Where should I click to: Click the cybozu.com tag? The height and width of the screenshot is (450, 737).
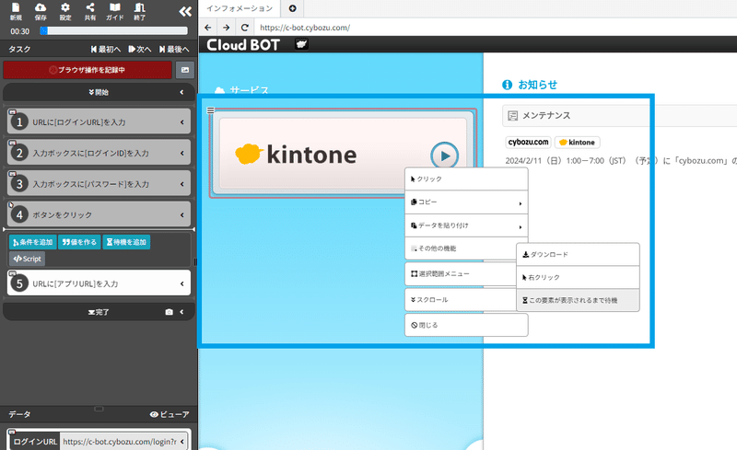[528, 142]
